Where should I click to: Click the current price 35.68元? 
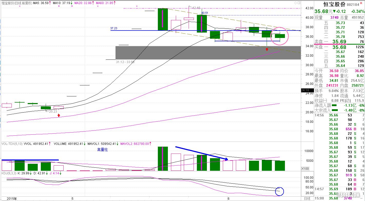coord(324,12)
